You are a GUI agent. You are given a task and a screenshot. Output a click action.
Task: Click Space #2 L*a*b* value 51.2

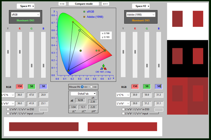coord(147,103)
